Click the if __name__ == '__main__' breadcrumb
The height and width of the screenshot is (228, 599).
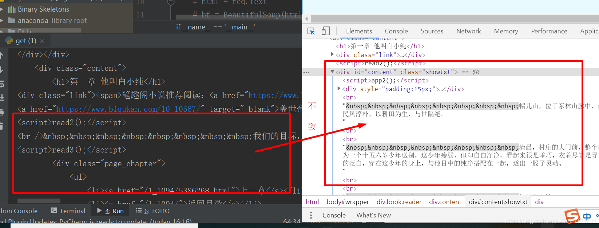(215, 27)
